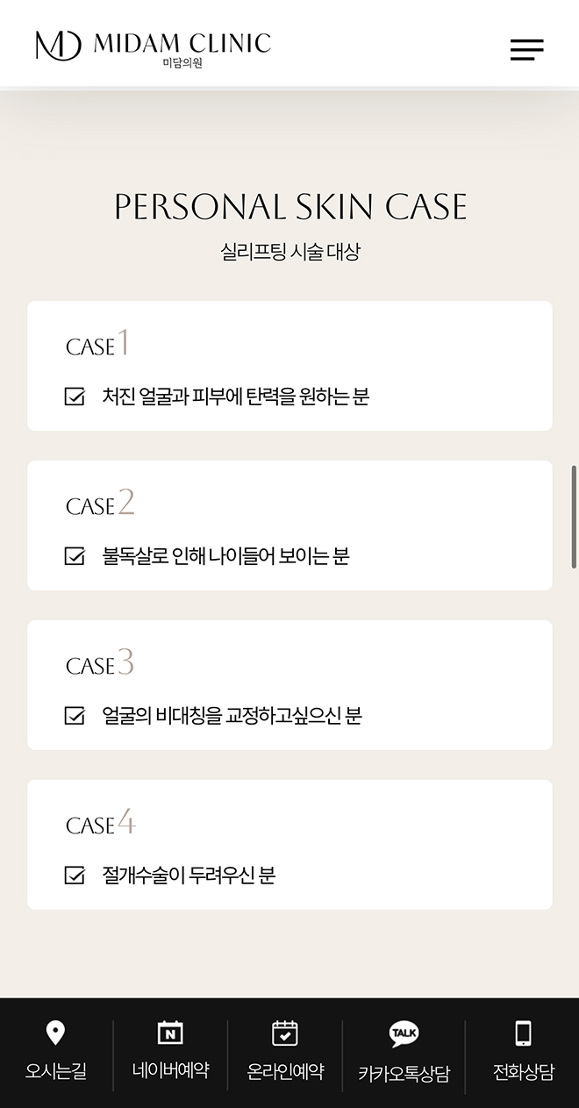Select the 카카오톡상담 link text
The width and height of the screenshot is (579, 1108).
point(404,1073)
